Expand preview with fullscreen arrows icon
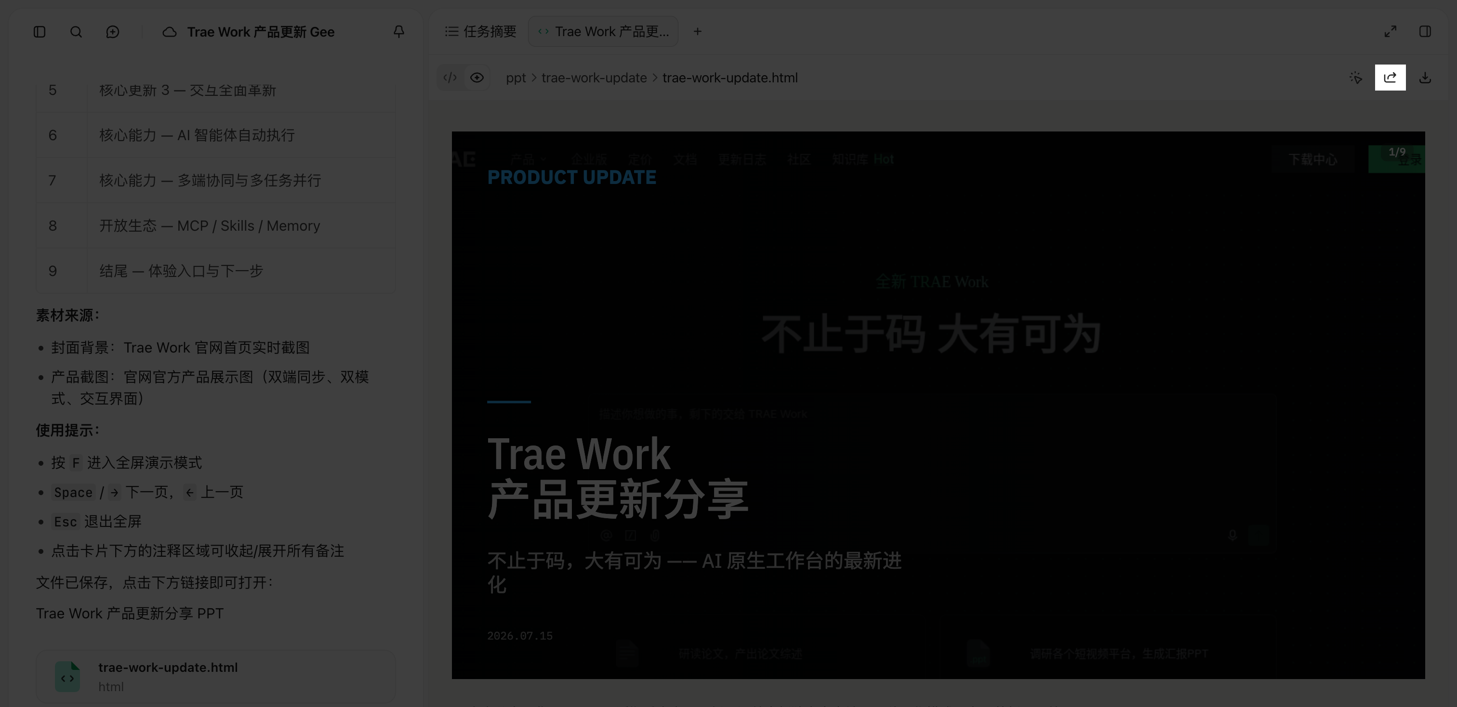This screenshot has height=707, width=1457. coord(1390,32)
